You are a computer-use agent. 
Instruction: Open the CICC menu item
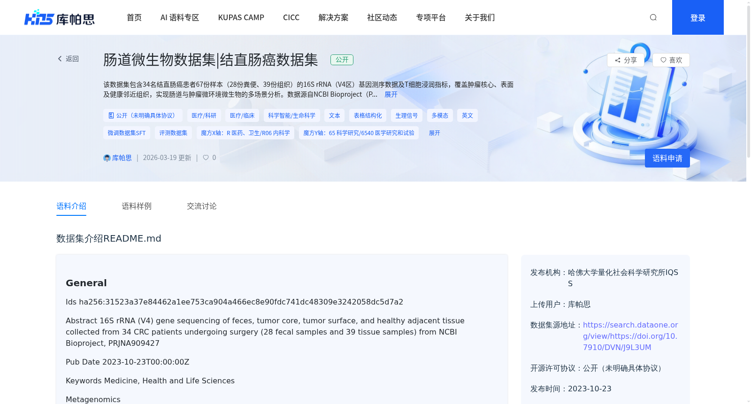coord(291,17)
